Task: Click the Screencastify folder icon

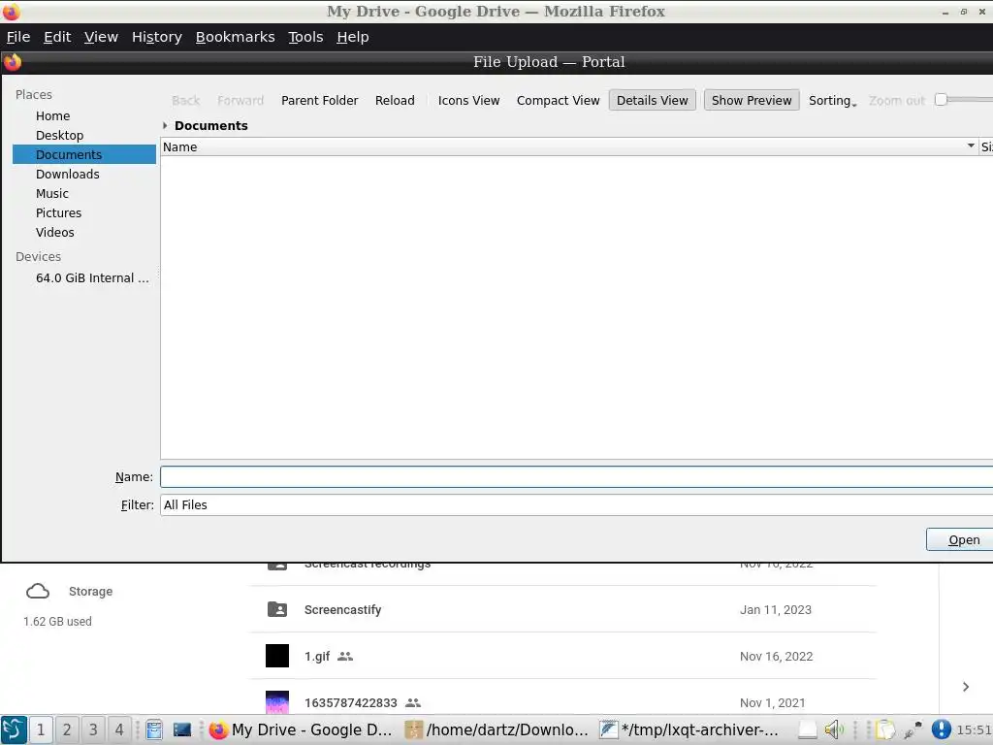Action: pyautogui.click(x=276, y=609)
